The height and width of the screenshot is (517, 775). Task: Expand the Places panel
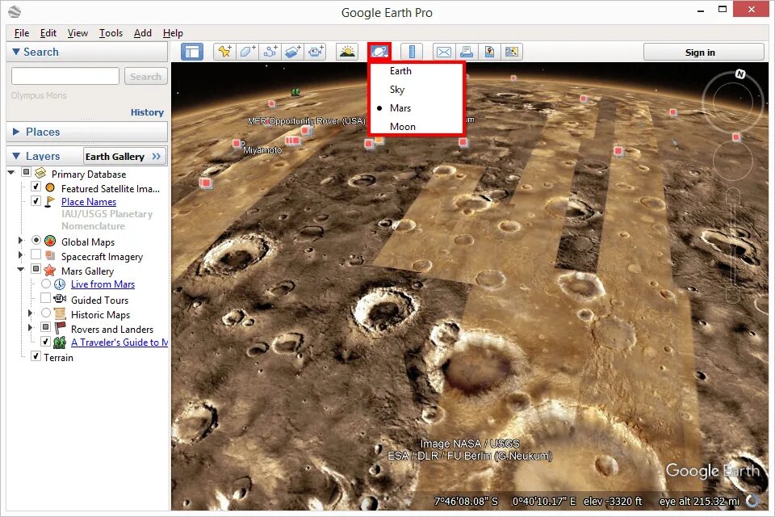point(16,132)
